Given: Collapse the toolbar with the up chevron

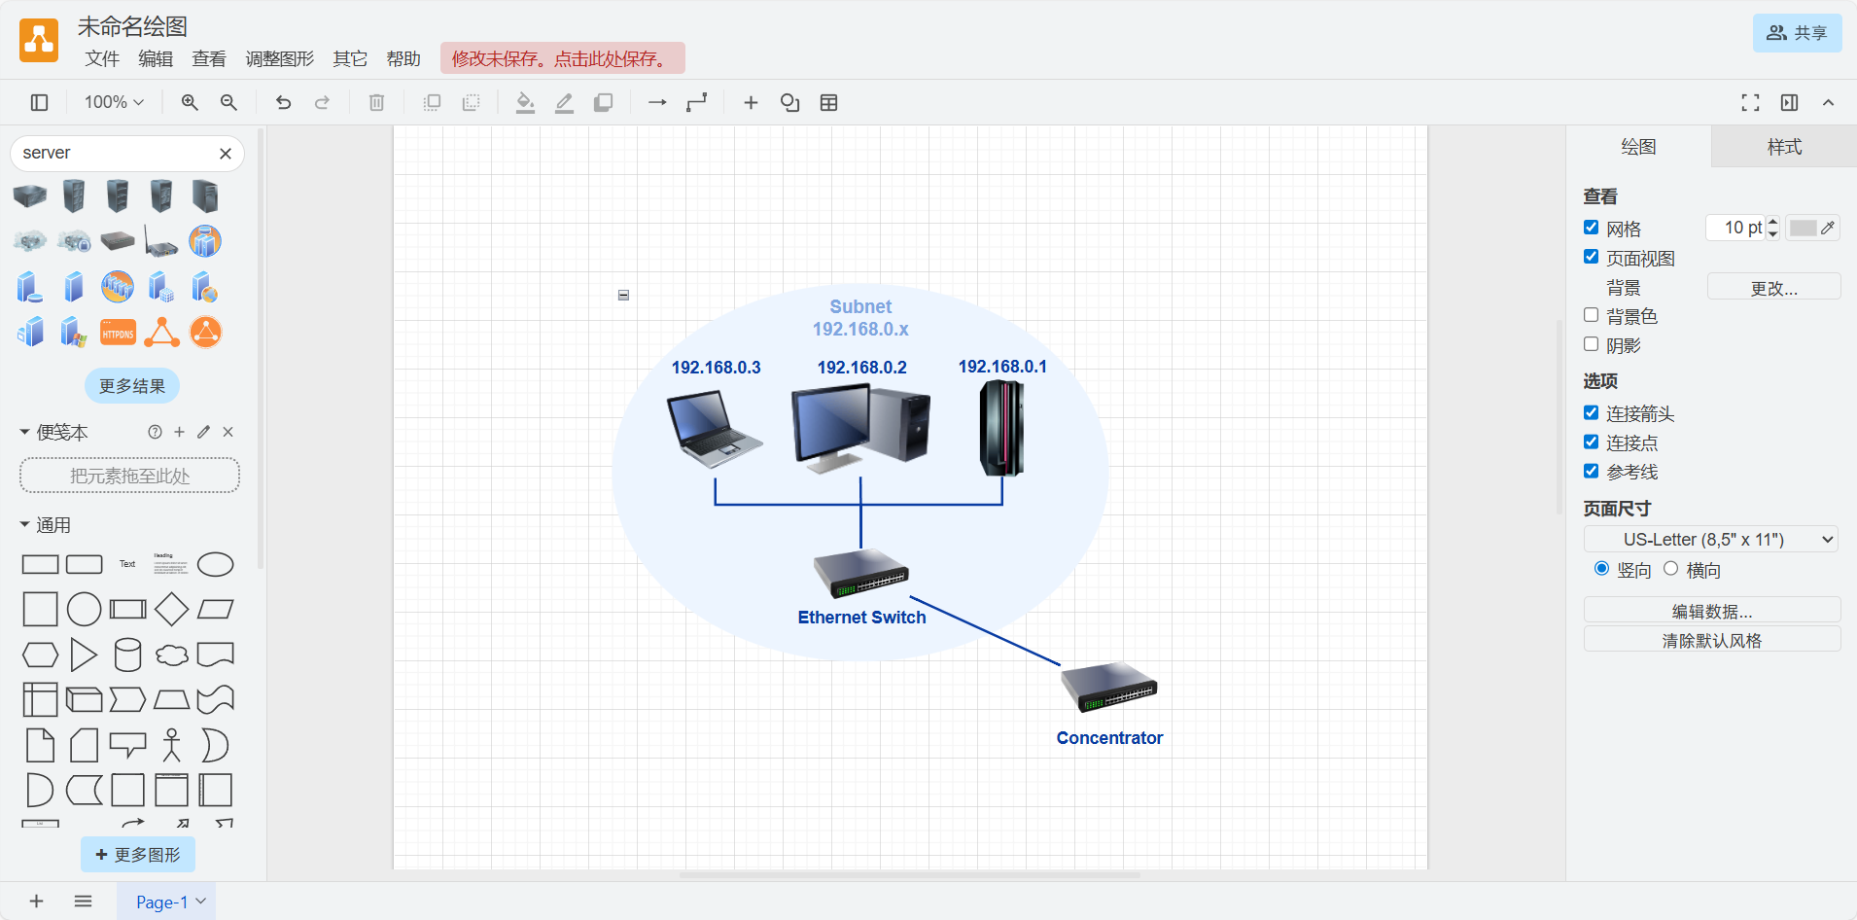Looking at the screenshot, I should point(1828,102).
